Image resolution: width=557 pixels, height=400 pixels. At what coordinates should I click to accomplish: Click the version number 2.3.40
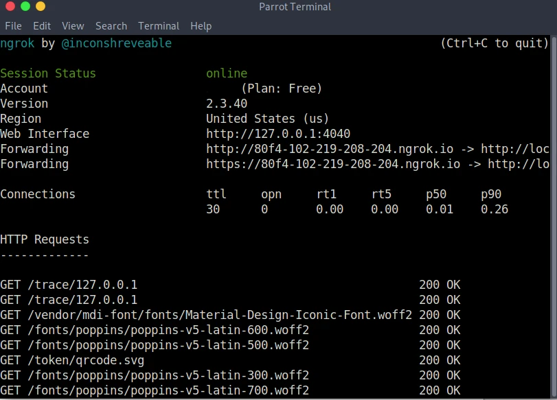(x=227, y=104)
